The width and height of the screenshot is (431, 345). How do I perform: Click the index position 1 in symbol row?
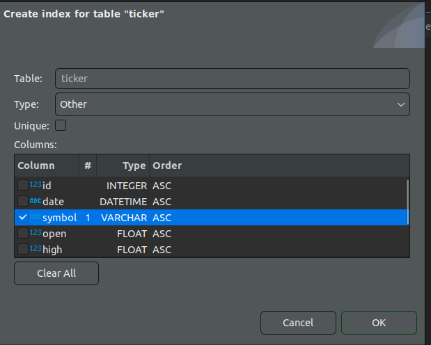(x=88, y=218)
